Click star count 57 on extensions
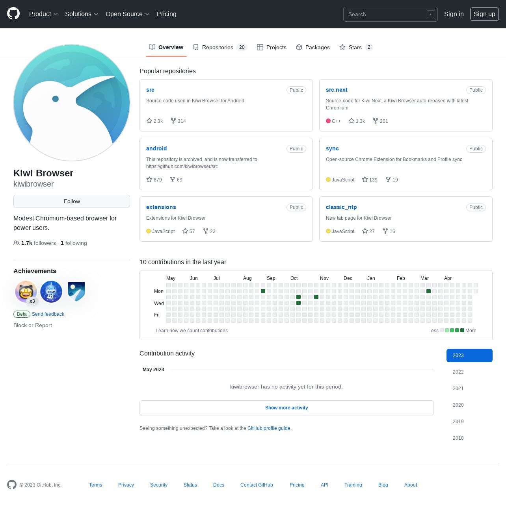Viewport: 506px width, 509px height. click(x=188, y=231)
